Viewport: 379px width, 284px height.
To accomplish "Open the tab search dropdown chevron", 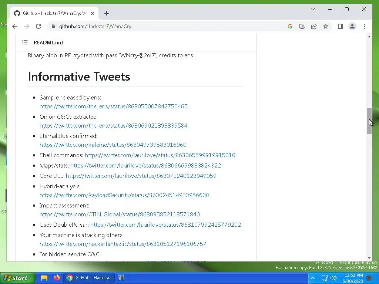I will [312, 9].
